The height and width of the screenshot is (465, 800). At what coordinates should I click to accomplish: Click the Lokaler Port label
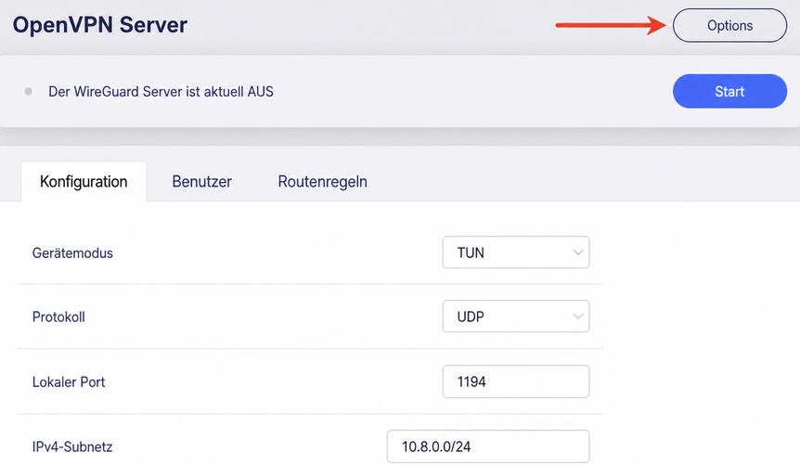tap(69, 382)
